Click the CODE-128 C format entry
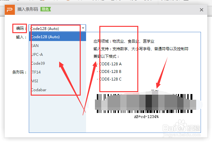The height and width of the screenshot is (142, 212). [x=110, y=79]
